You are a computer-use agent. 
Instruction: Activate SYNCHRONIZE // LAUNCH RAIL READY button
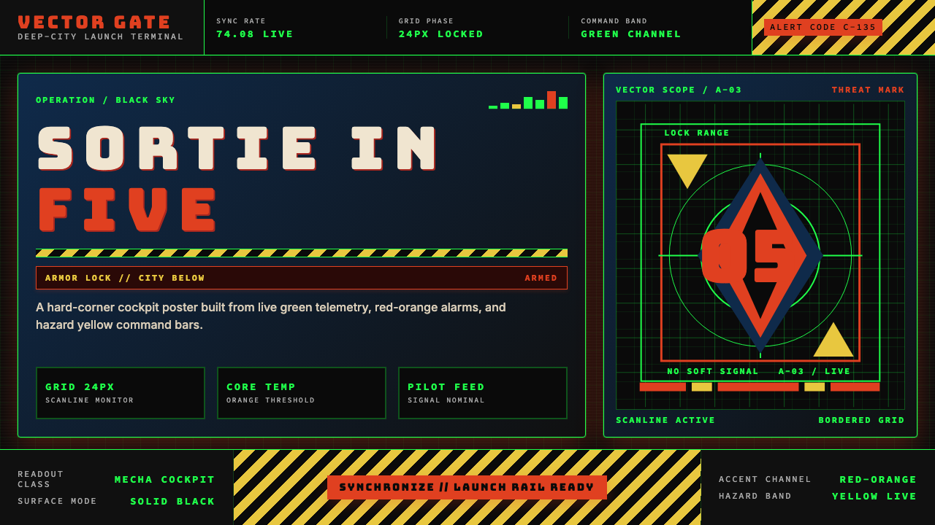tap(467, 487)
